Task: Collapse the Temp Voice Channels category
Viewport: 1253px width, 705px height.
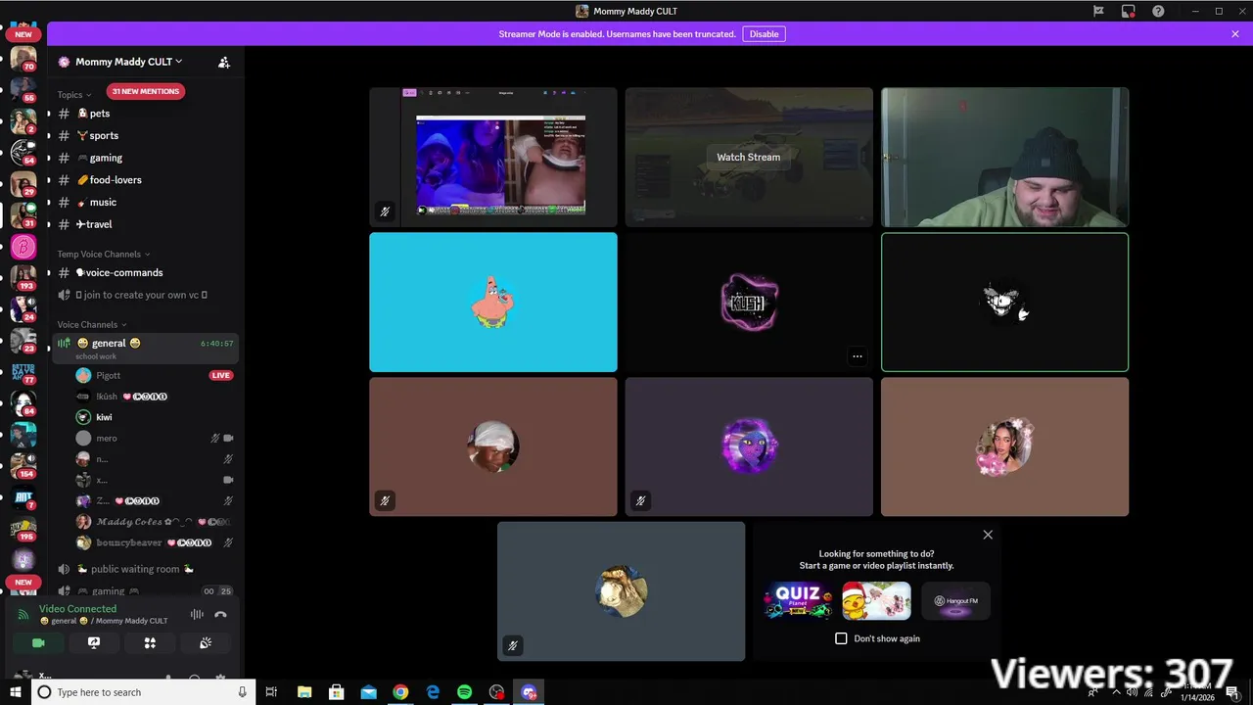Action: 104,255
